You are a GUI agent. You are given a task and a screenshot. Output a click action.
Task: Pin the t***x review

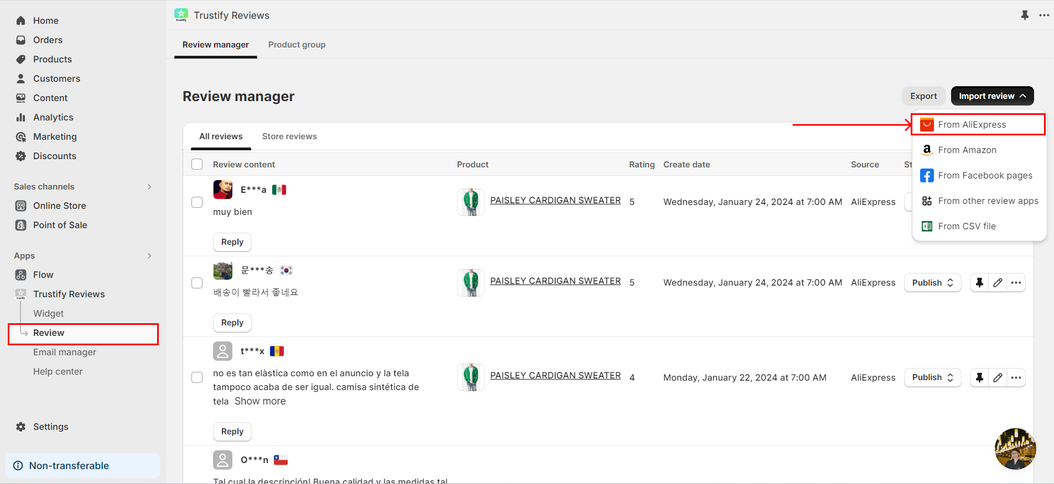coord(979,378)
